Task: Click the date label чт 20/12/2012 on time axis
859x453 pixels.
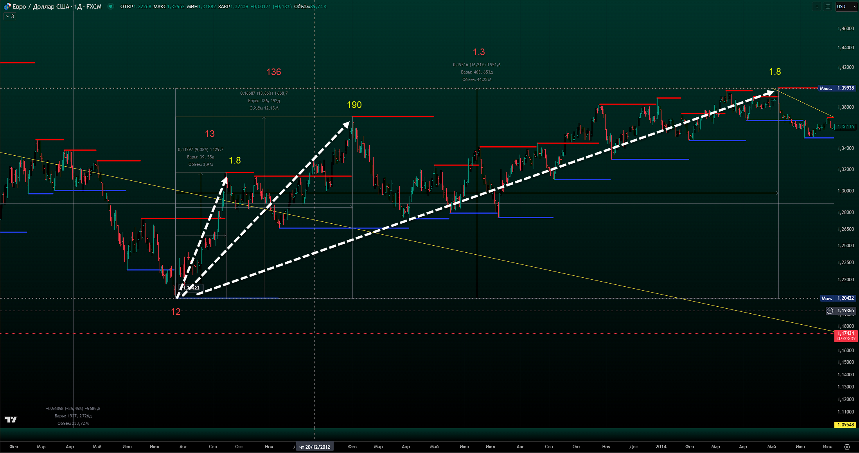Action: click(x=314, y=447)
